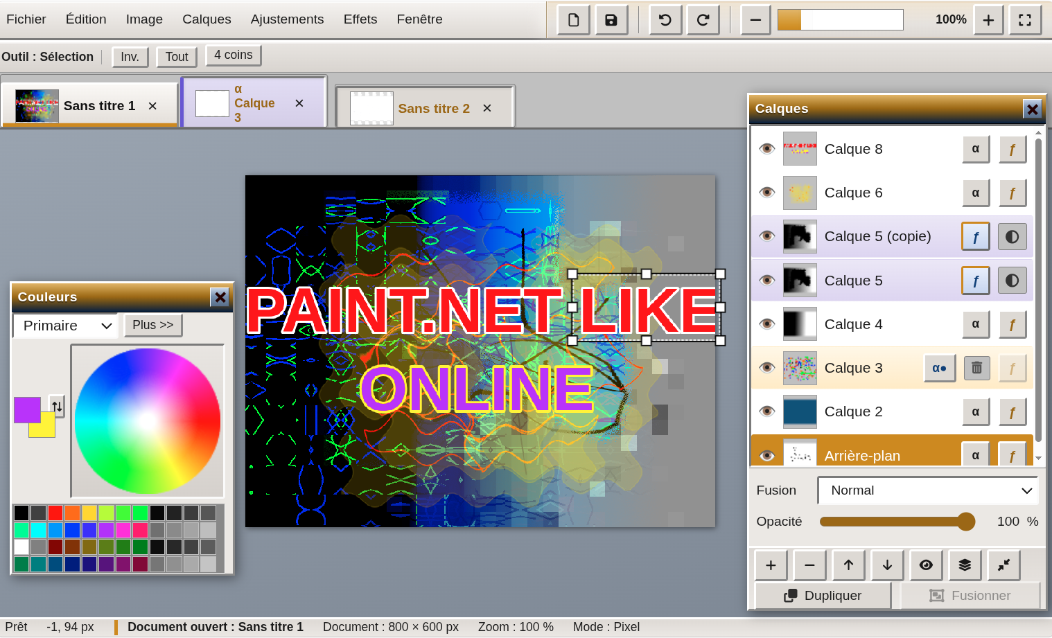1052x638 pixels.
Task: Zoom out with the minus button
Action: pos(756,20)
